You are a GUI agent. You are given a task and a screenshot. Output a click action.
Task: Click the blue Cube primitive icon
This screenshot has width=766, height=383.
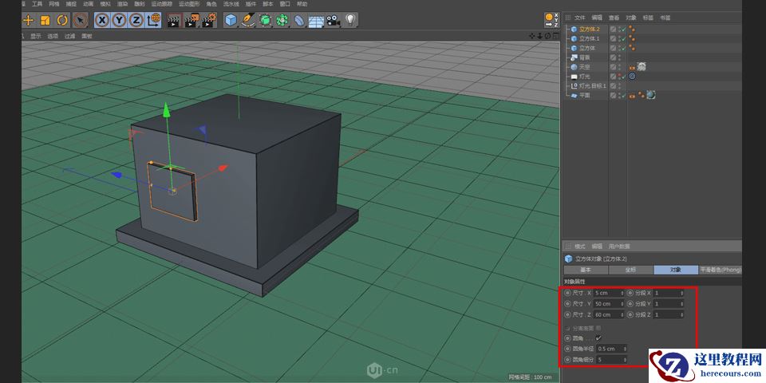[231, 20]
